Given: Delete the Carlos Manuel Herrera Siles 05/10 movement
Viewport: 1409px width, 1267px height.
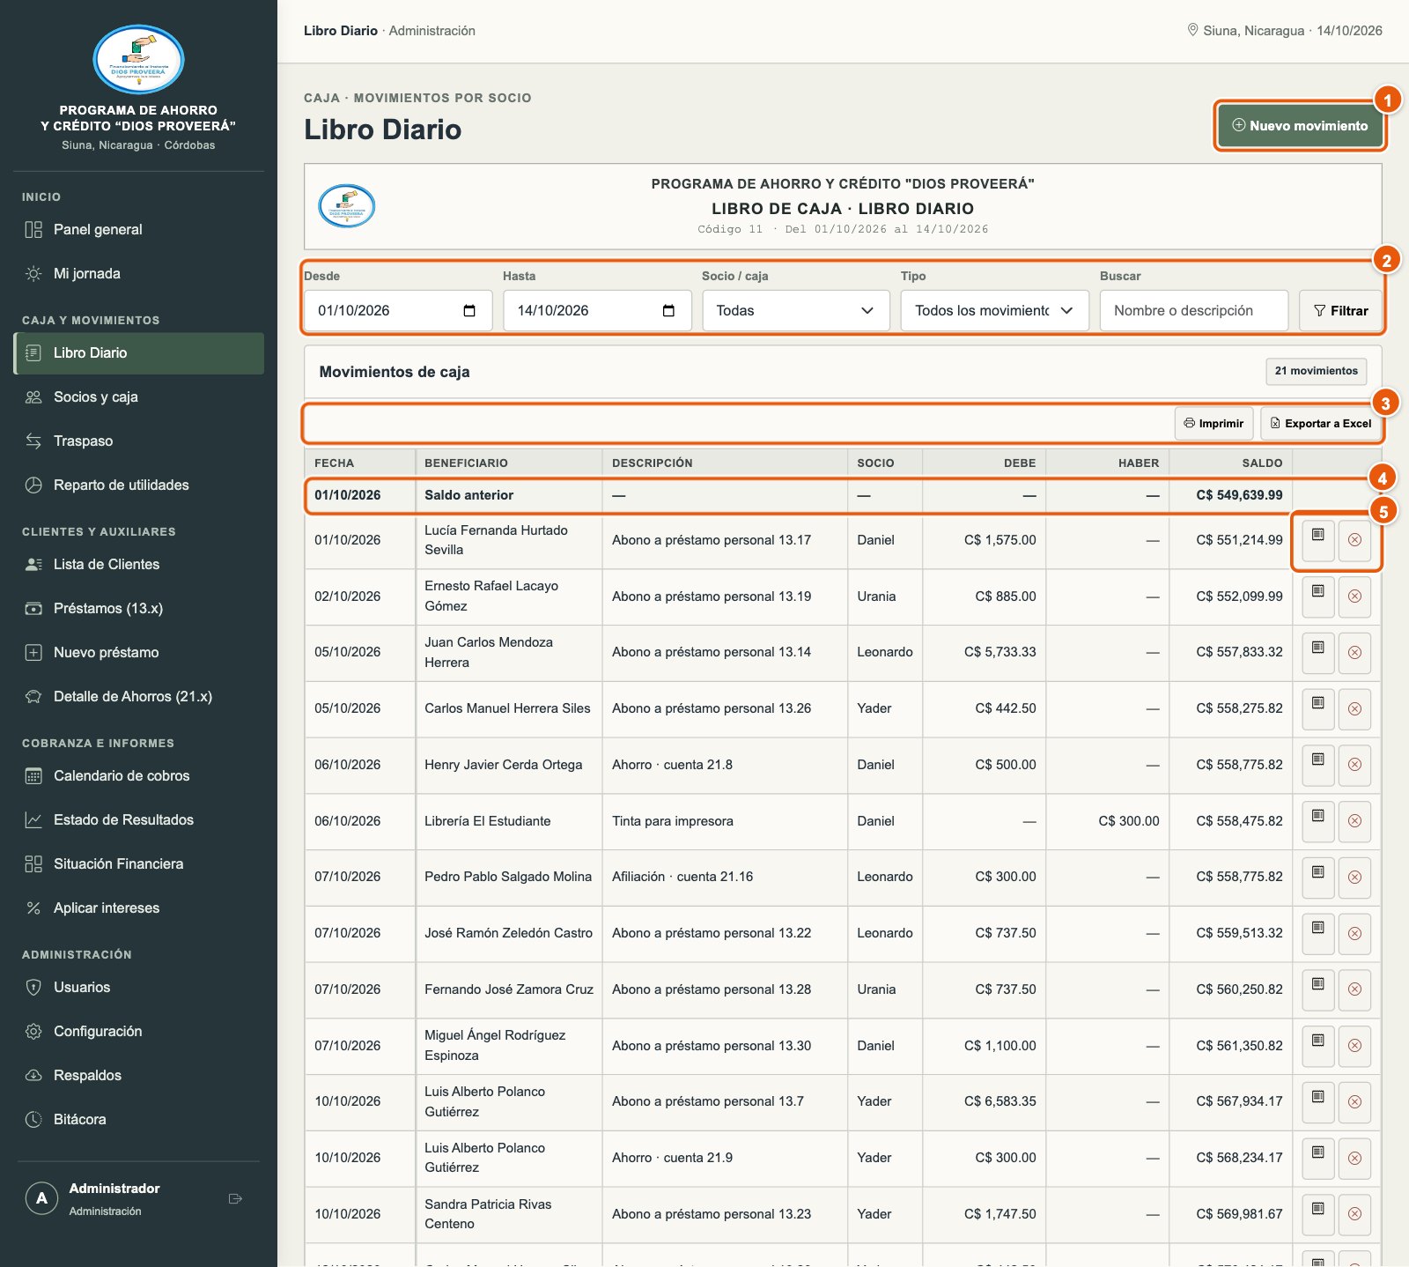Looking at the screenshot, I should pos(1354,708).
